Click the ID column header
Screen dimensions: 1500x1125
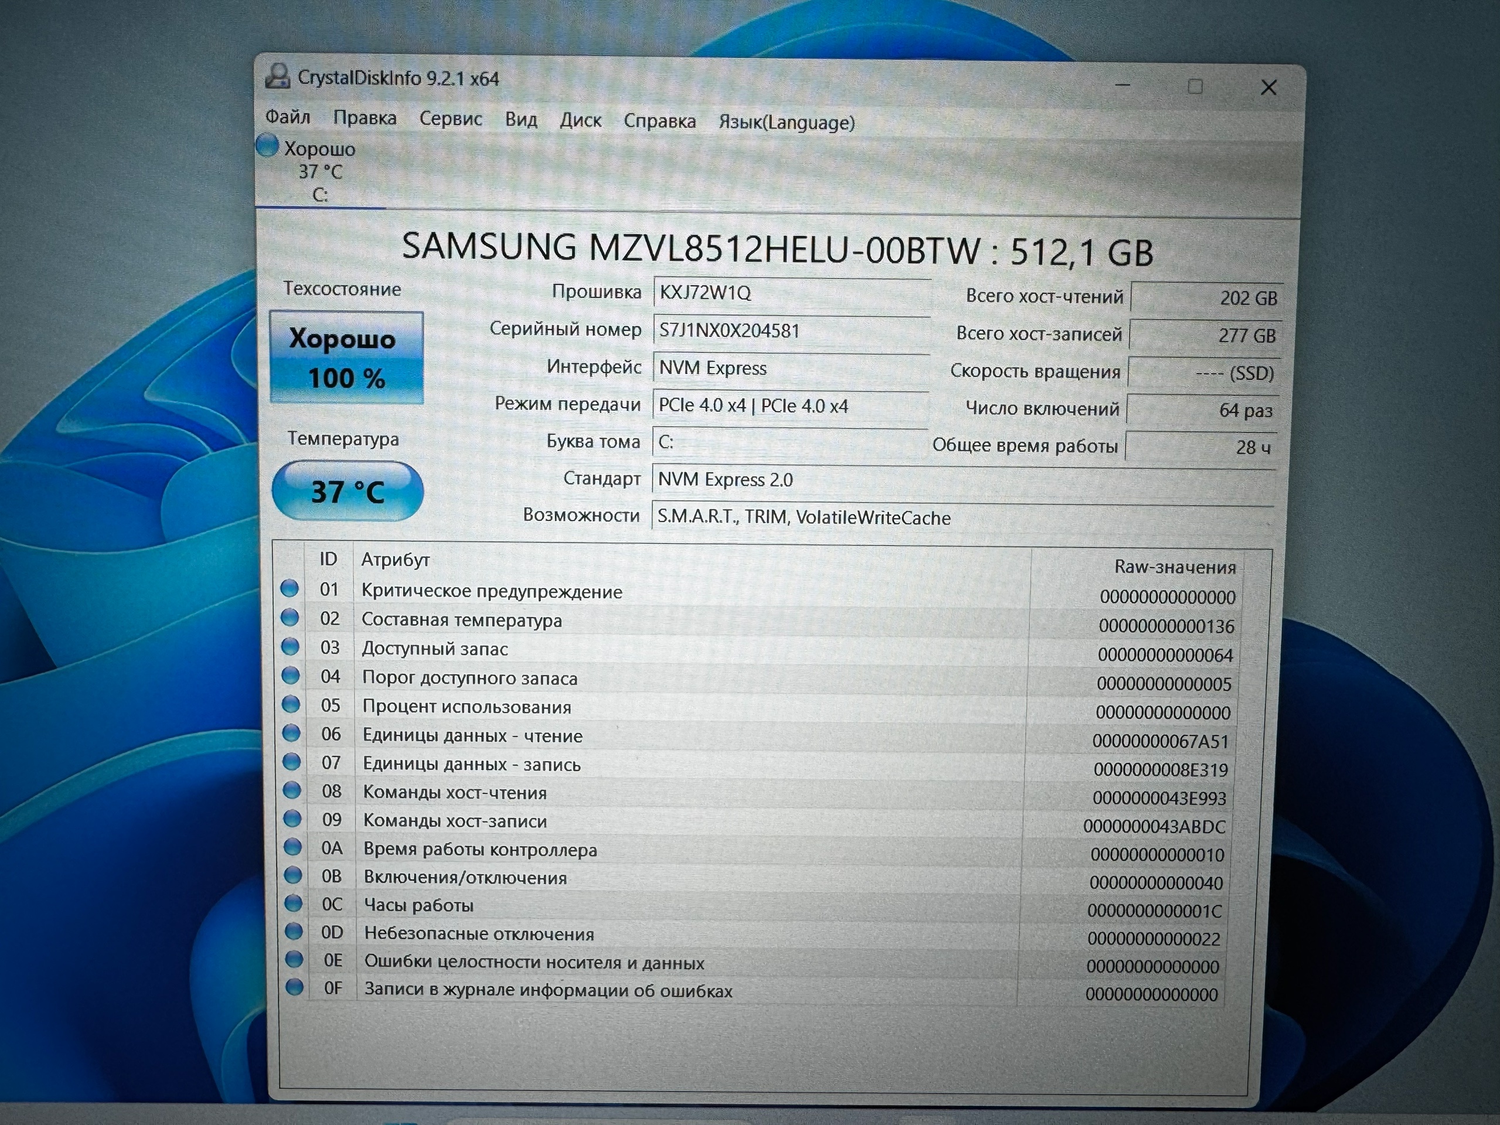(329, 559)
